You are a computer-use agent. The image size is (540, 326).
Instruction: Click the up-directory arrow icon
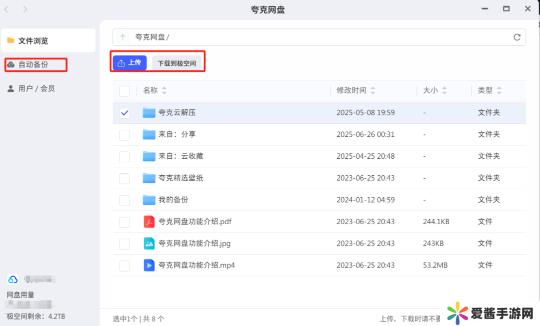point(122,37)
